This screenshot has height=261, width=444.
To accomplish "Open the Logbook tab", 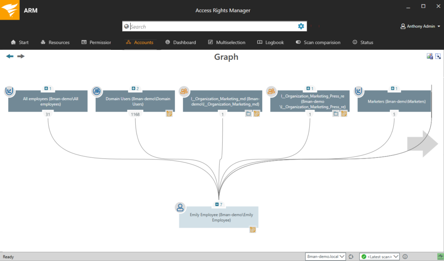I will [271, 42].
